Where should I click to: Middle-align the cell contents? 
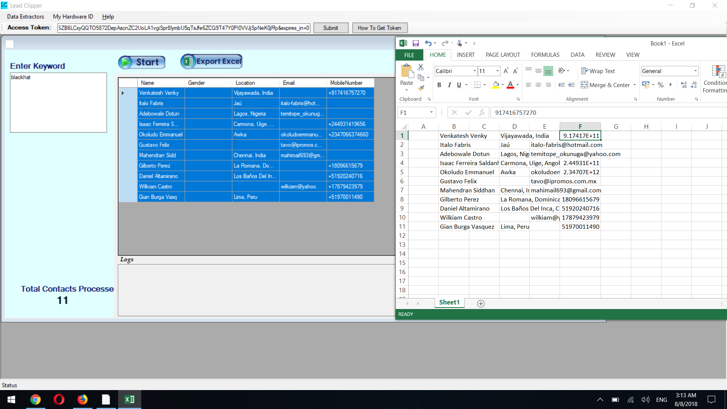click(x=538, y=70)
